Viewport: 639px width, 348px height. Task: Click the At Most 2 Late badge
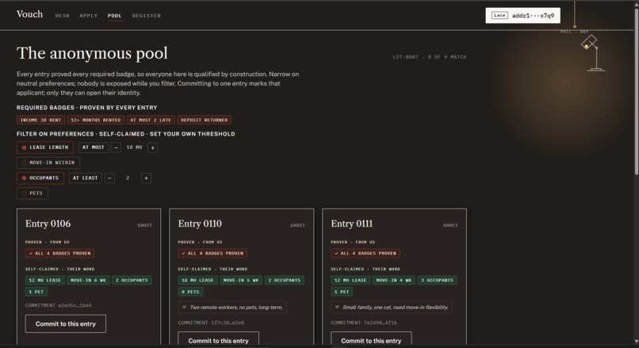click(151, 120)
